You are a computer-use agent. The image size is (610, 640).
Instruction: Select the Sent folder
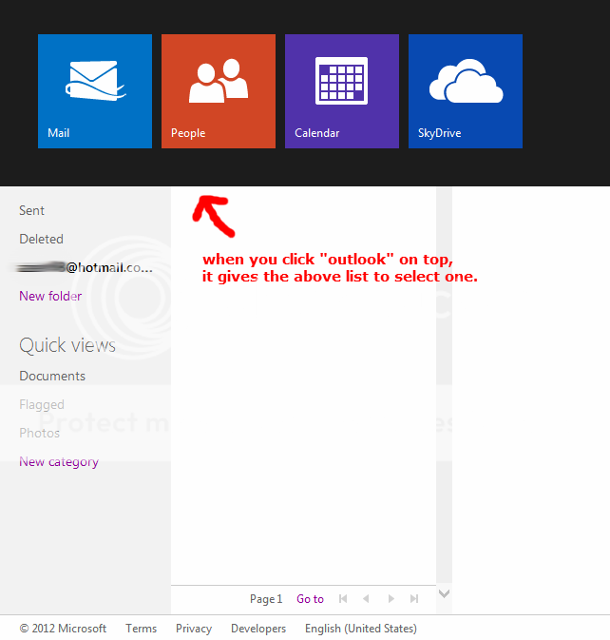[31, 210]
